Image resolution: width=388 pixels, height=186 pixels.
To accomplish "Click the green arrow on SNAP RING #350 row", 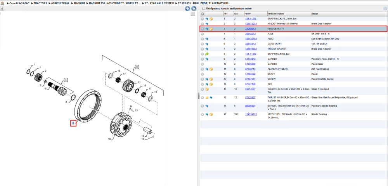I will (x=207, y=54).
